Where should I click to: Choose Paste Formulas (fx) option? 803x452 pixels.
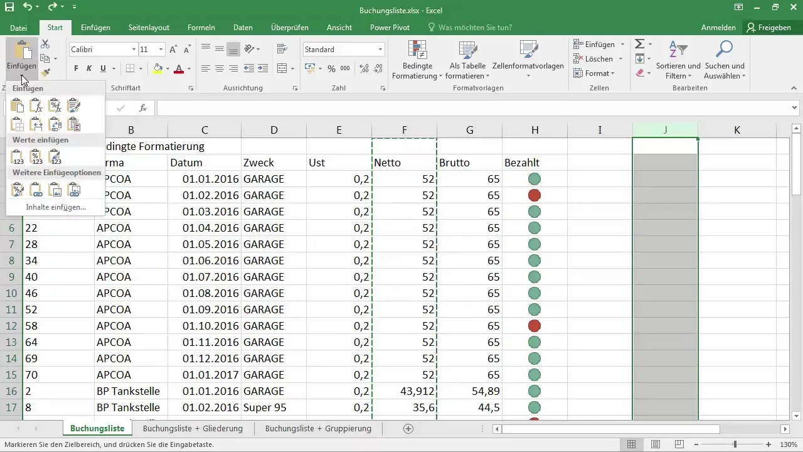point(36,106)
